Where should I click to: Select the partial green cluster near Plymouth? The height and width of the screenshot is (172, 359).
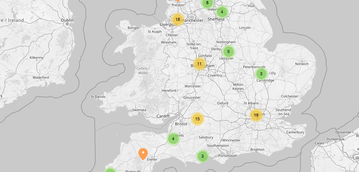click(x=110, y=170)
